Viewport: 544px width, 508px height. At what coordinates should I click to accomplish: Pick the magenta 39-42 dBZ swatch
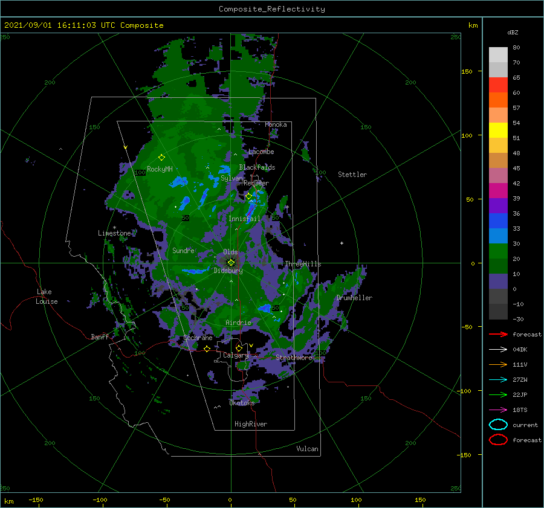click(x=498, y=190)
